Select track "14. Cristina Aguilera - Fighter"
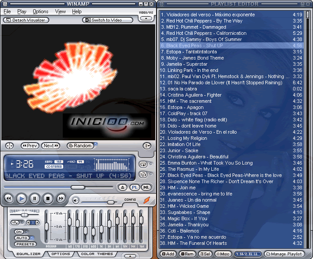Screen dimensions: 313x259 232,95
